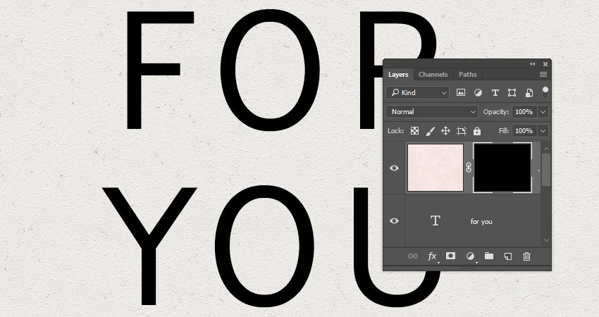This screenshot has width=599, height=317.
Task: Close the Layers panel
Action: pos(545,64)
